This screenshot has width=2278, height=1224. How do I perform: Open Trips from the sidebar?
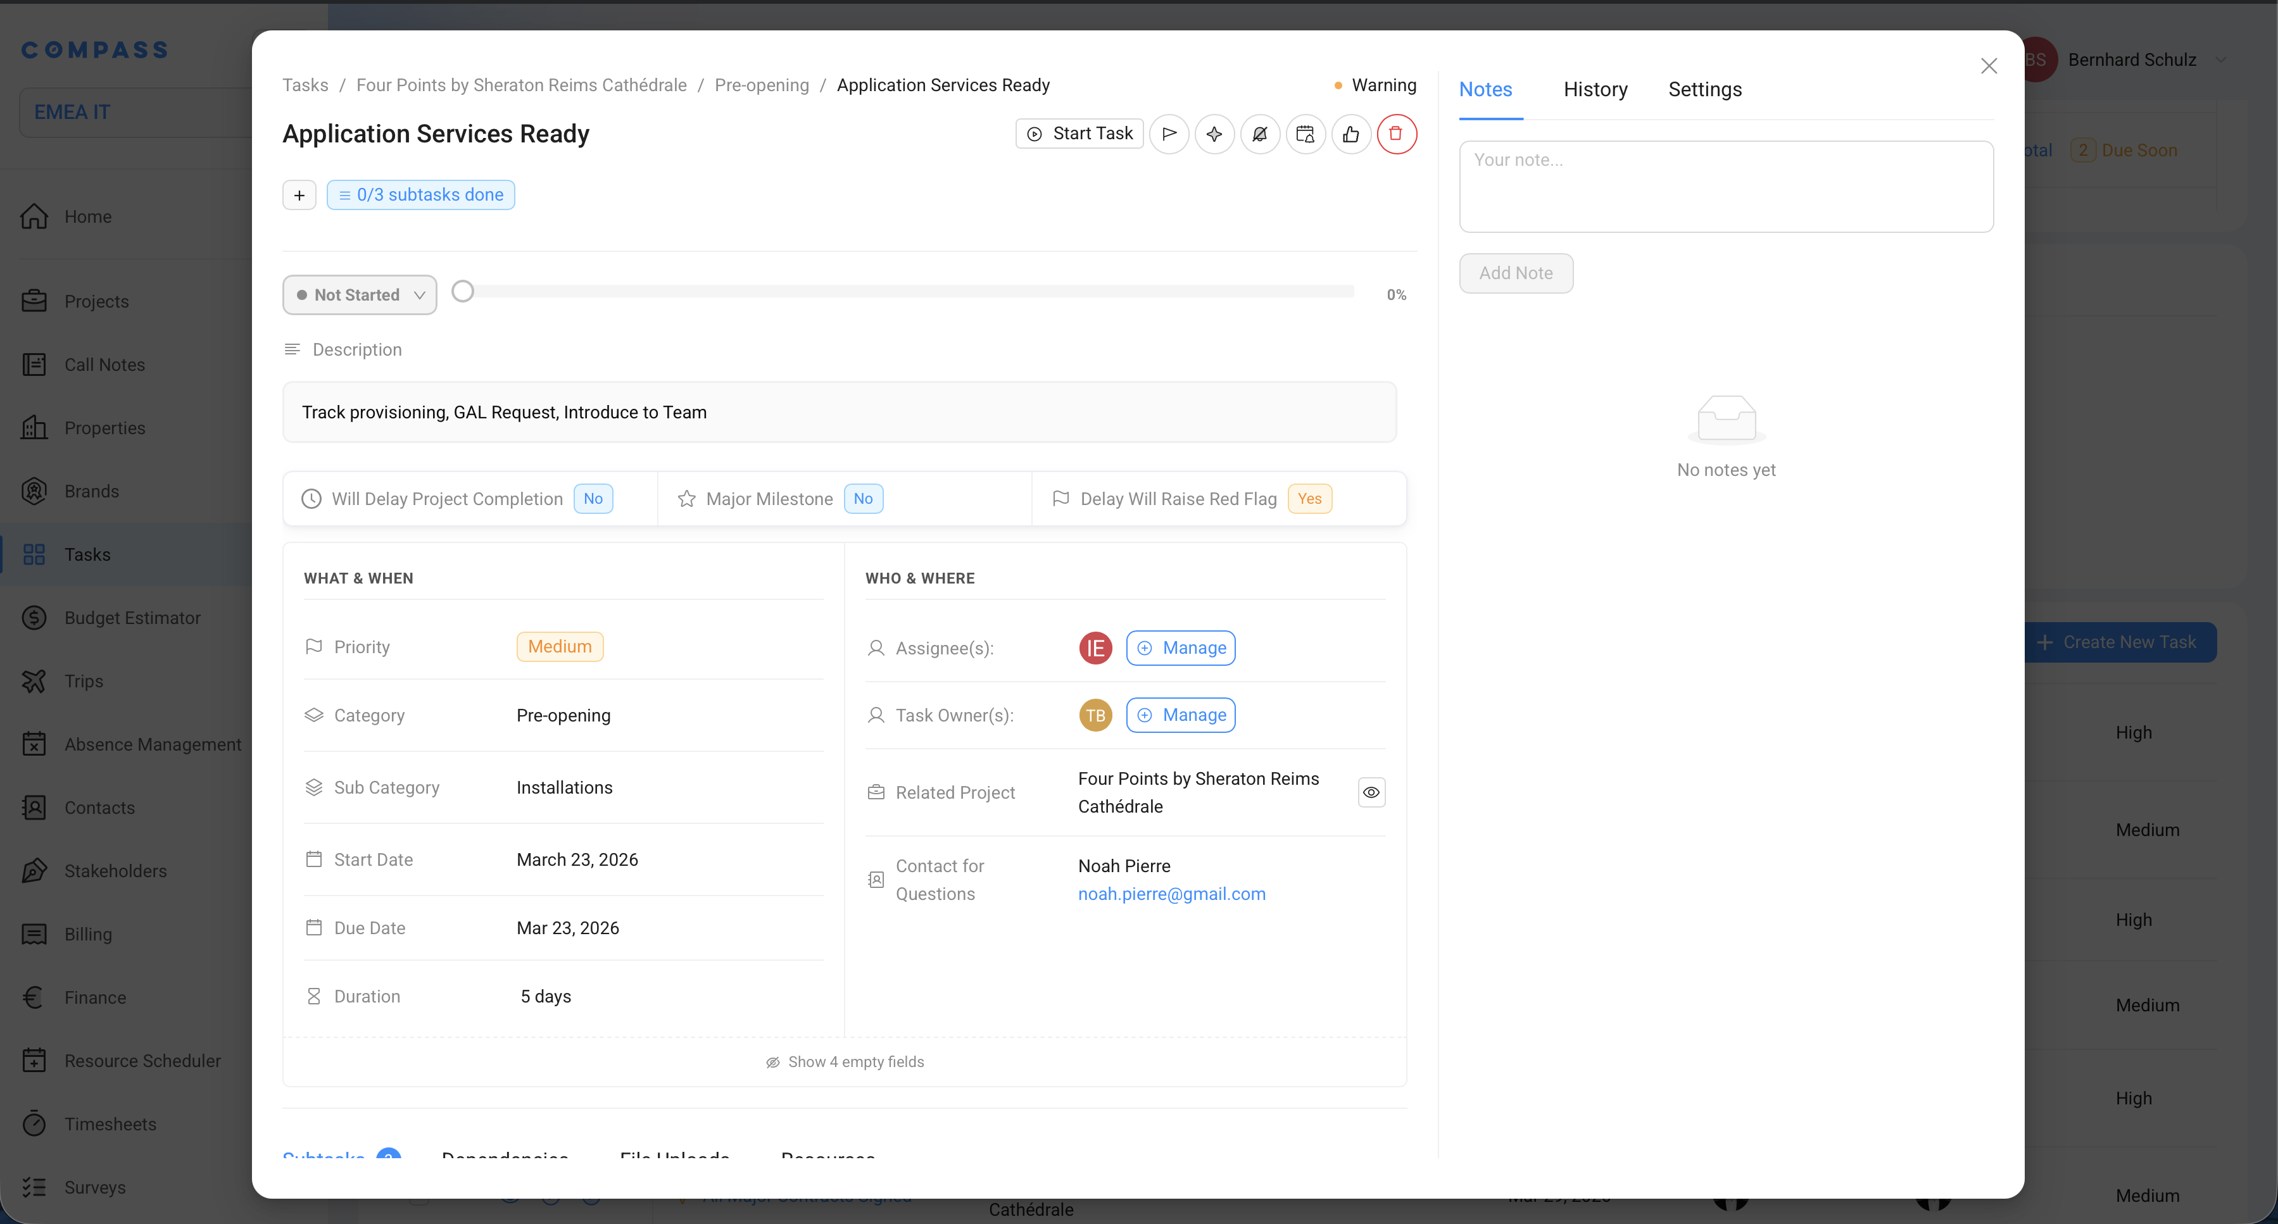click(x=83, y=682)
